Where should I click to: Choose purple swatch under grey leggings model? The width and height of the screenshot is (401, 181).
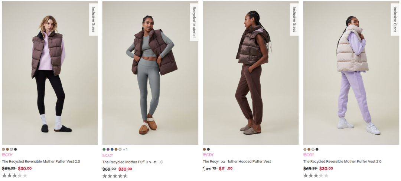pos(108,149)
